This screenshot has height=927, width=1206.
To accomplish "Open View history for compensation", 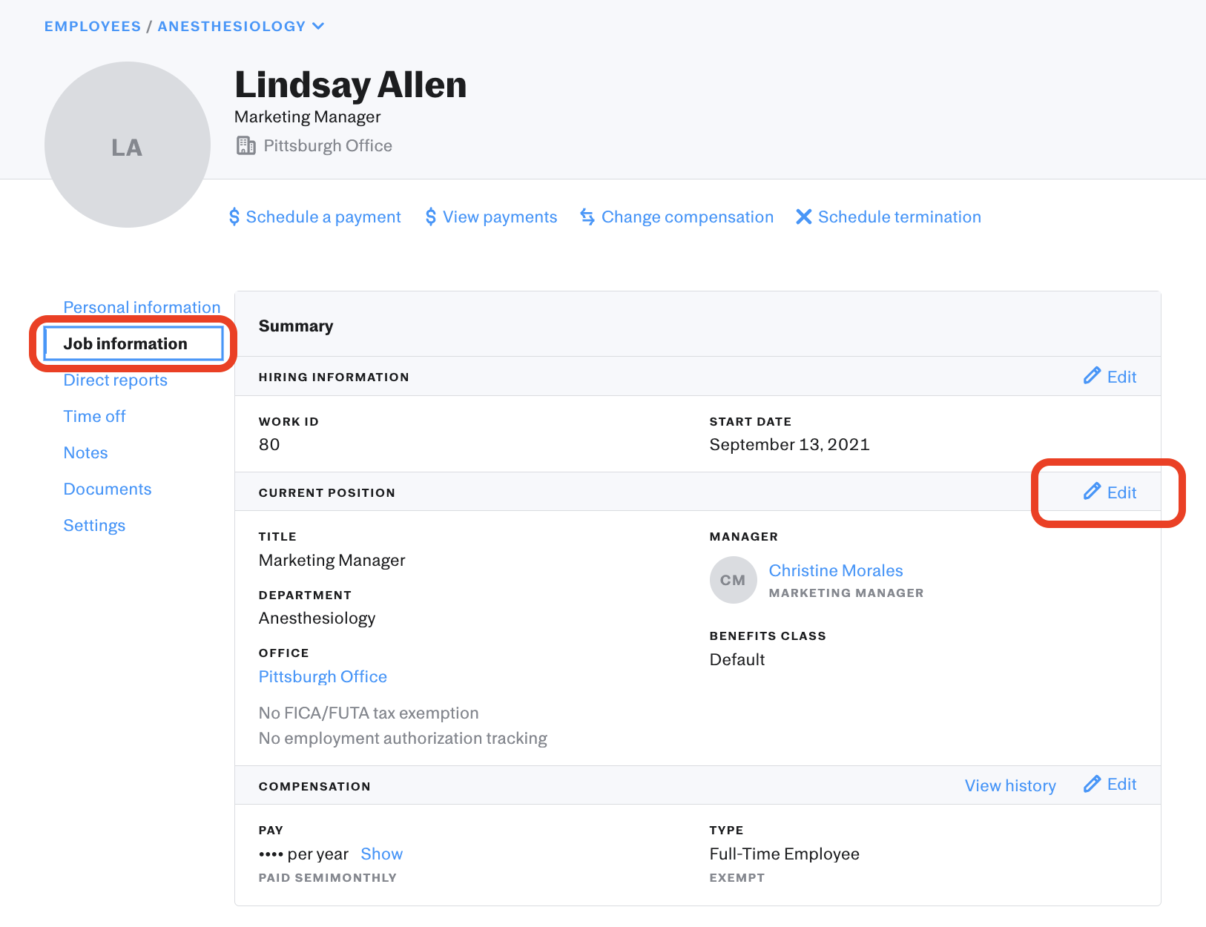I will click(1010, 785).
